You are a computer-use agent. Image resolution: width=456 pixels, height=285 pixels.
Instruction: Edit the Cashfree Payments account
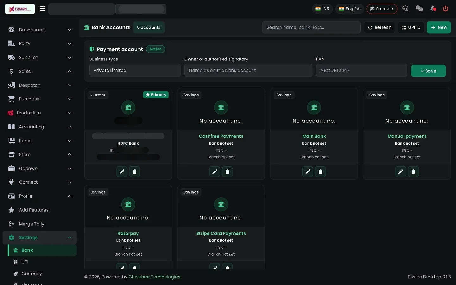tap(215, 172)
